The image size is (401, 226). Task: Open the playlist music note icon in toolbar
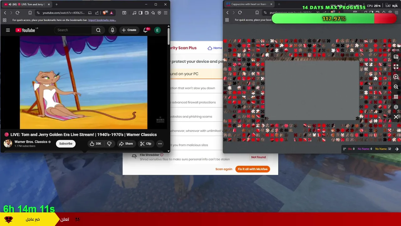tap(134, 13)
